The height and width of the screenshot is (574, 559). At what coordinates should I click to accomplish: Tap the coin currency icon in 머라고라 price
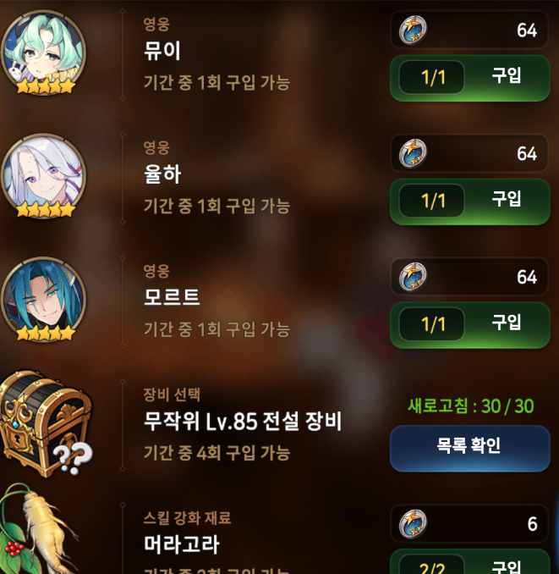click(413, 524)
